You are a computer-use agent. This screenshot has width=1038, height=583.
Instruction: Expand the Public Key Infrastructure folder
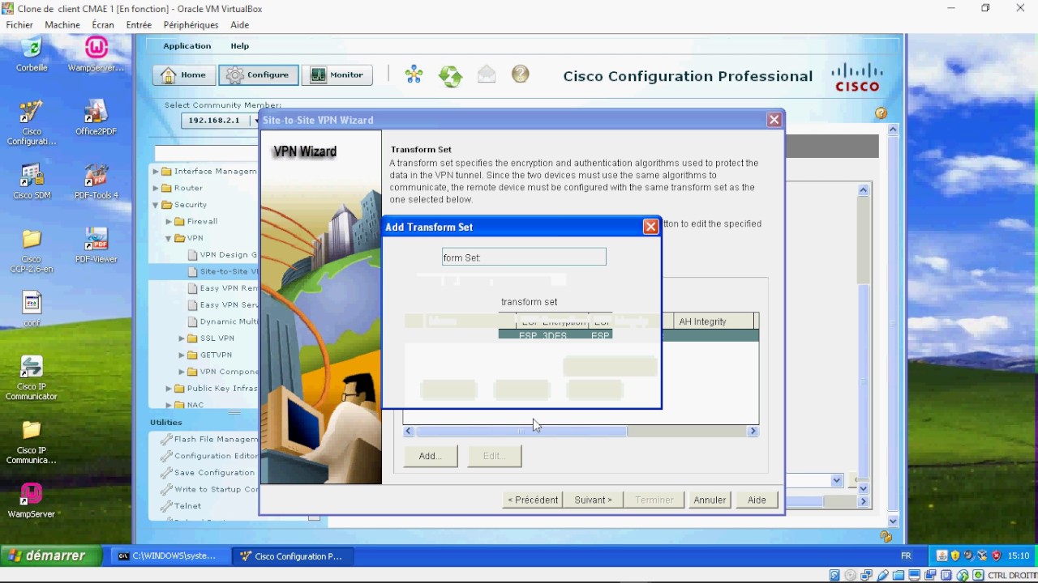169,389
